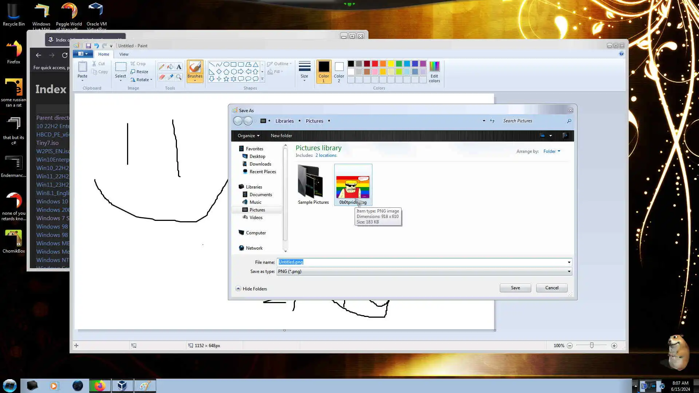Open the Edit colors dialog
699x393 pixels.
tap(434, 72)
